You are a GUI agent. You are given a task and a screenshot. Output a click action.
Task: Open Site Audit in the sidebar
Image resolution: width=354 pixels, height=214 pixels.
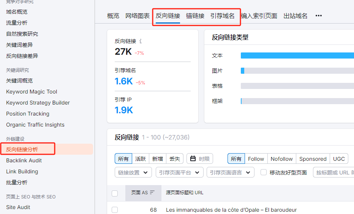(x=18, y=207)
